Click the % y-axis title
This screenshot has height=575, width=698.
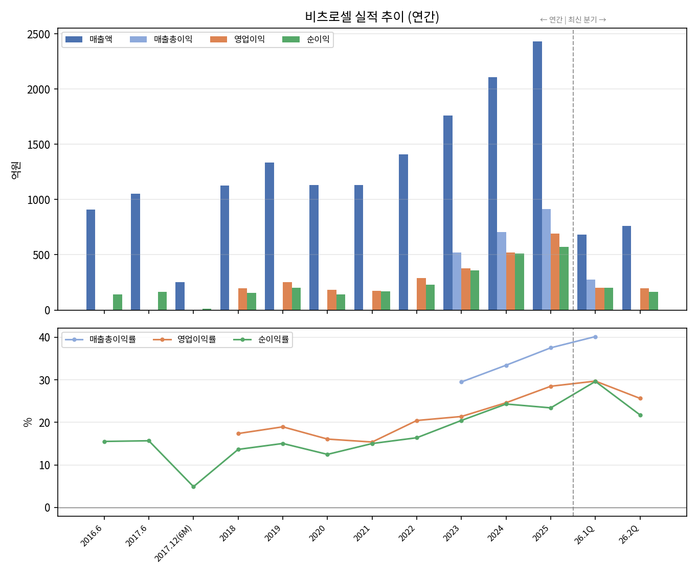click(x=28, y=422)
